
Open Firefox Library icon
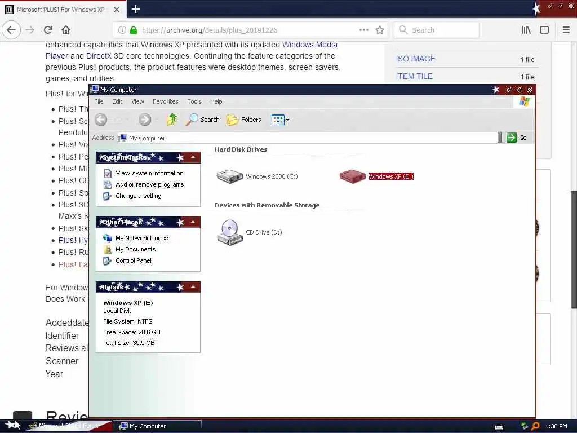[526, 30]
